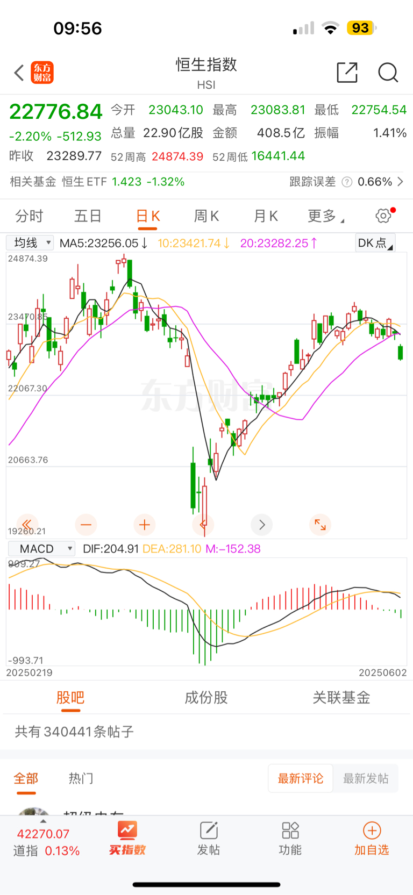Tap the tracking error help icon
The image size is (413, 895).
click(347, 182)
